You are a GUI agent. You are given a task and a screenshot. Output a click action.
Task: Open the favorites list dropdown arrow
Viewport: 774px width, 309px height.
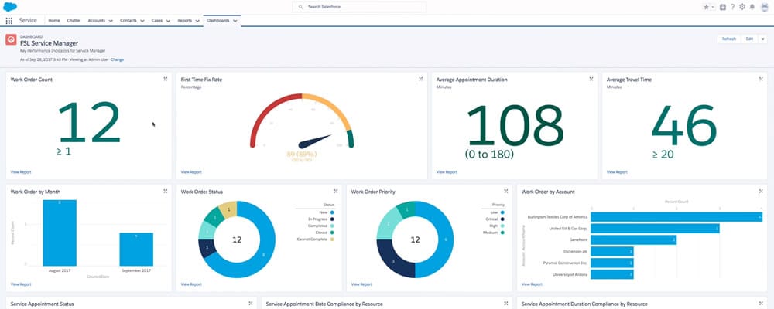(x=713, y=8)
